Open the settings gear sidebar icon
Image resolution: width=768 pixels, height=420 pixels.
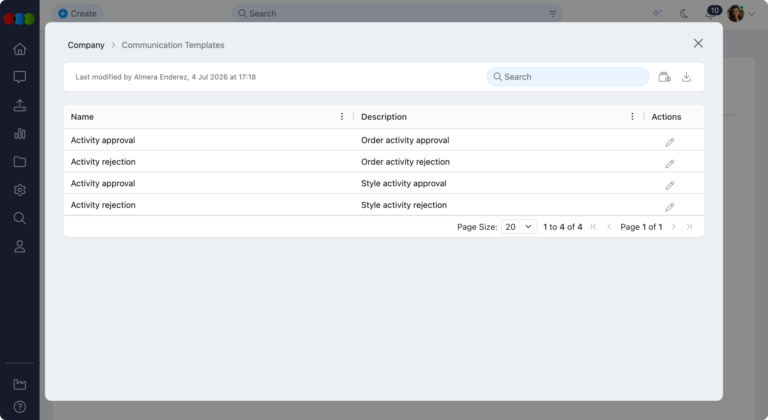pos(20,190)
